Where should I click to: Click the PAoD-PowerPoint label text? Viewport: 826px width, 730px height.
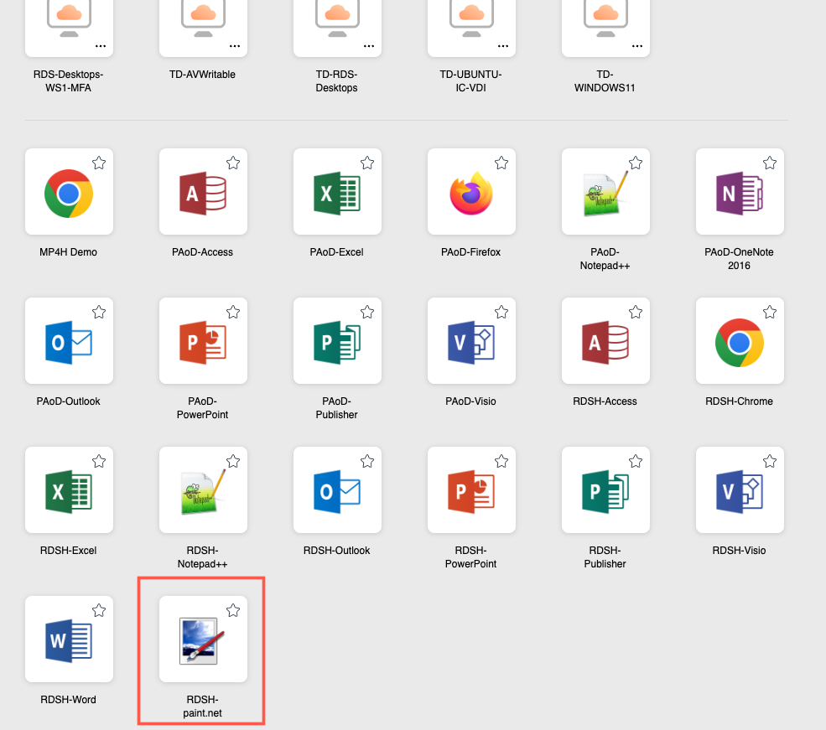pyautogui.click(x=203, y=407)
